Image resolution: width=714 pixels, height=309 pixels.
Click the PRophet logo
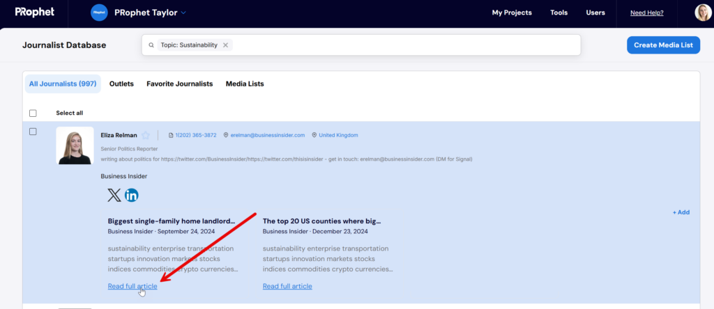click(35, 13)
